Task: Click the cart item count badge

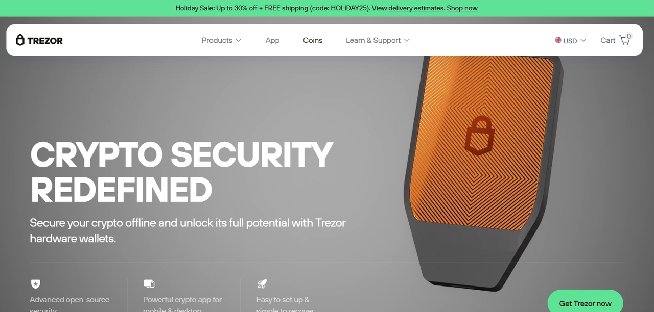Action: pos(628,36)
